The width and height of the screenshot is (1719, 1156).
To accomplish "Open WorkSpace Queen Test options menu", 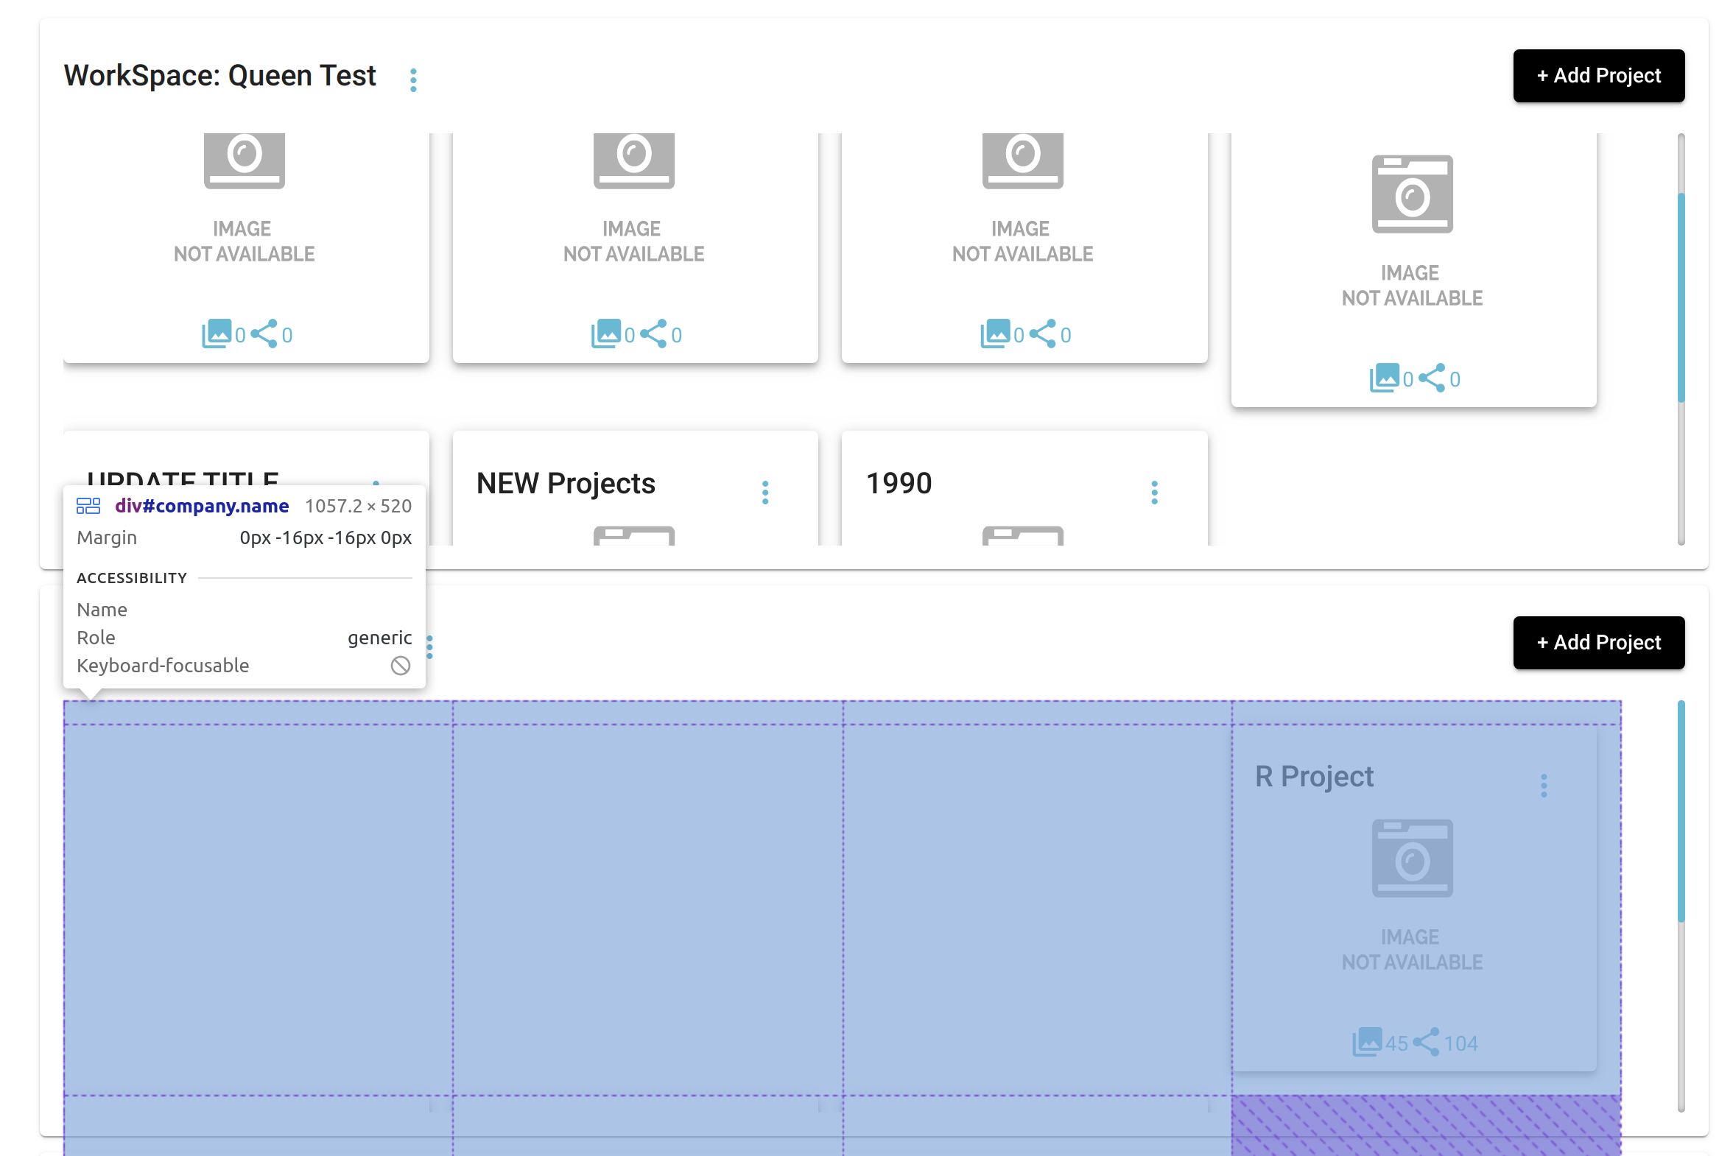I will [413, 80].
